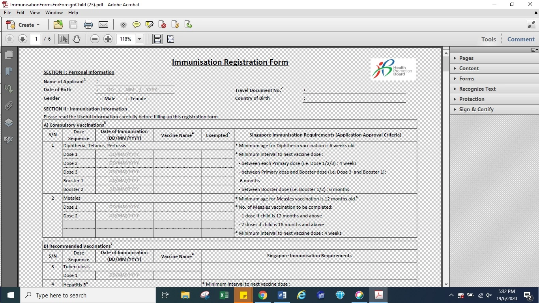Click the Open file folder icon

[x=58, y=24]
